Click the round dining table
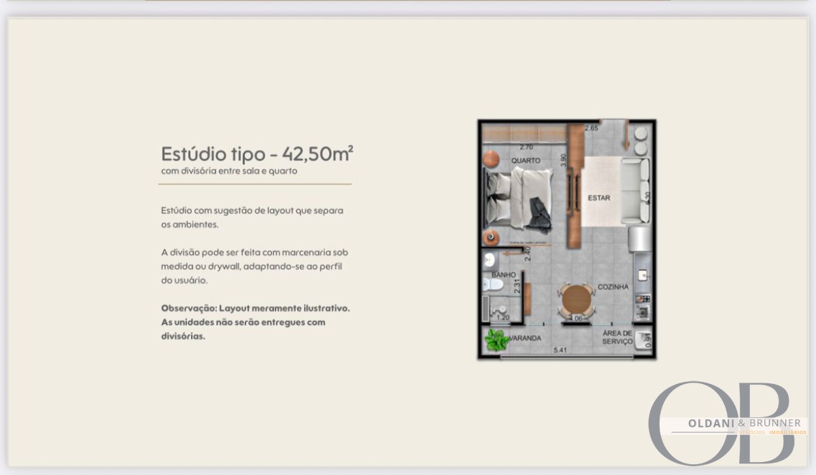This screenshot has height=475, width=816. click(577, 300)
